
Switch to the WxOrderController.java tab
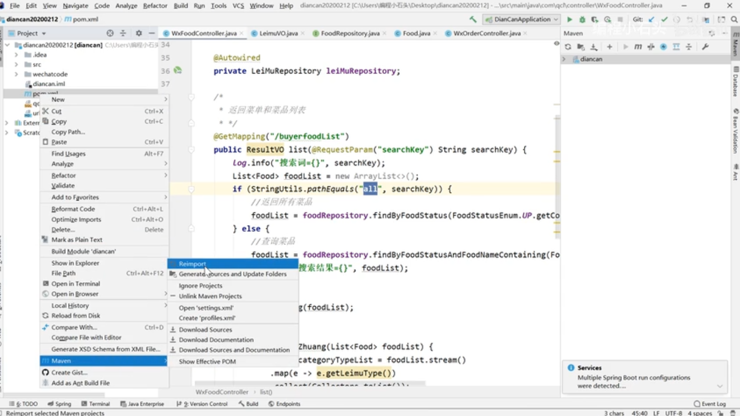[x=487, y=33]
